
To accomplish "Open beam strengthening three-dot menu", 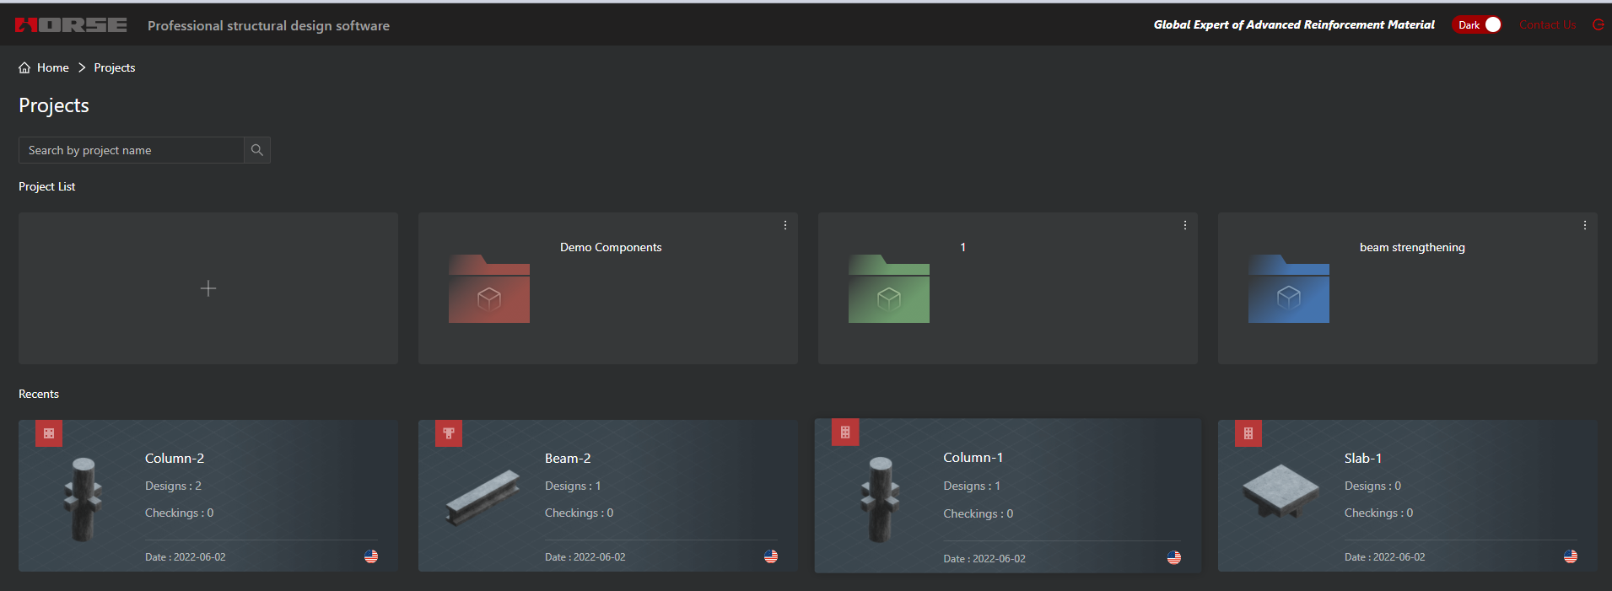I will click(1585, 225).
